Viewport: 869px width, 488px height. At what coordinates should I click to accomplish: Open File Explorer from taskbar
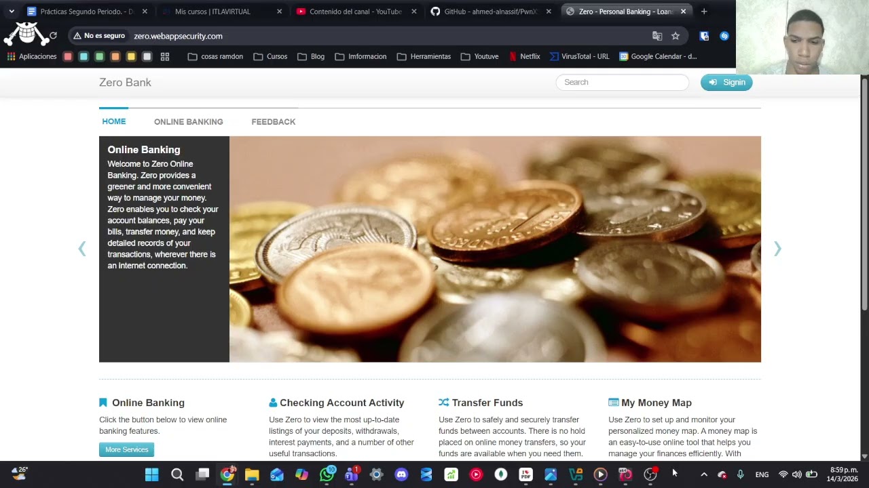pyautogui.click(x=252, y=474)
